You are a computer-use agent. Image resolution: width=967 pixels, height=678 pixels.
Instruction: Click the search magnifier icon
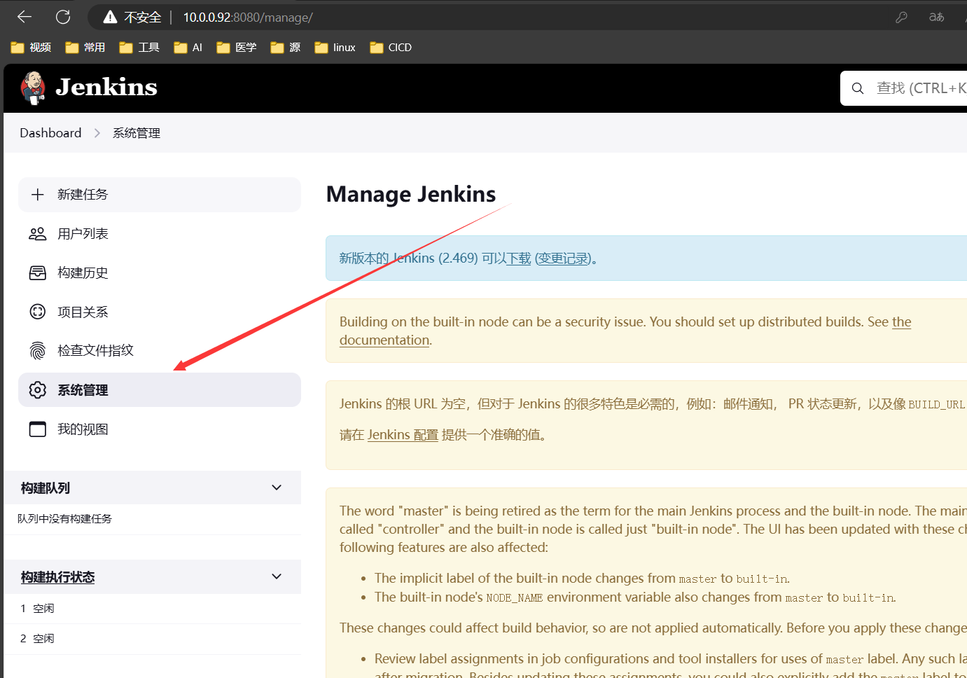pos(858,88)
